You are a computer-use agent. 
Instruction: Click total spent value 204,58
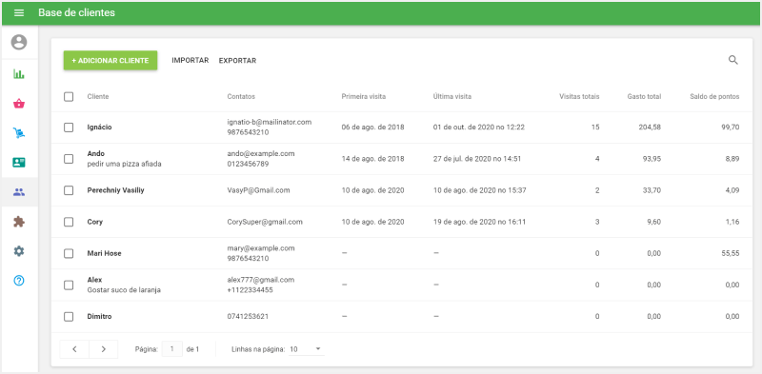(x=650, y=128)
